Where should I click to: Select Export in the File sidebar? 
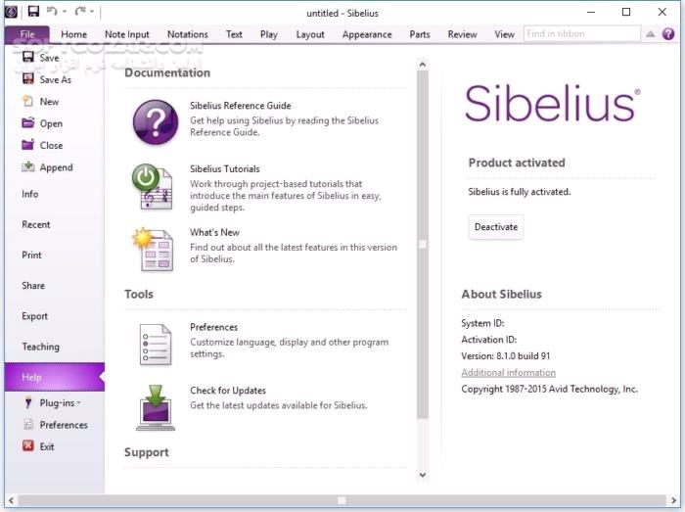point(34,316)
